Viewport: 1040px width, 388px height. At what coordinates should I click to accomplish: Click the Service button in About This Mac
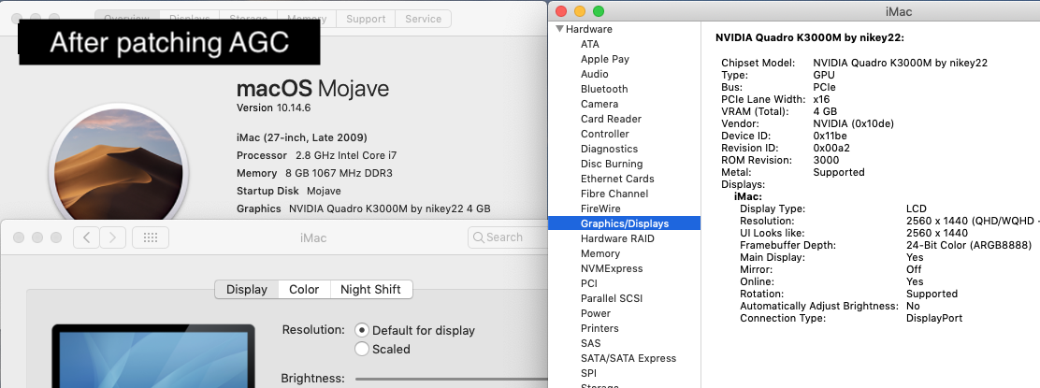point(423,19)
